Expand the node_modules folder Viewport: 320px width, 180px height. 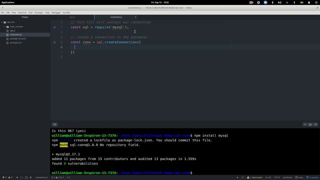pos(5,26)
